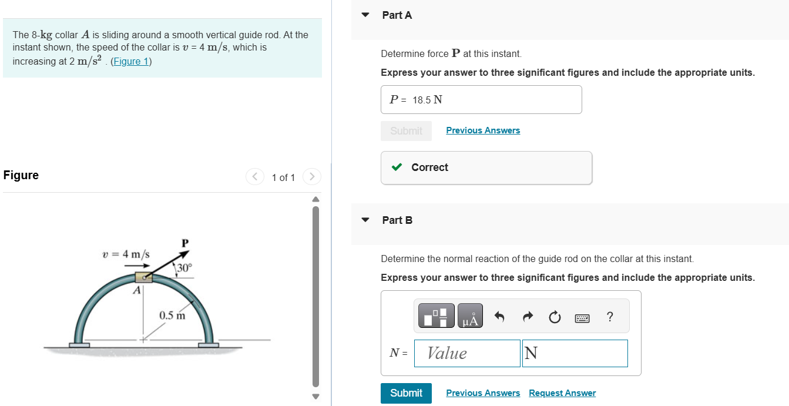Reset the Part B answer field
789x406 pixels.
(555, 316)
